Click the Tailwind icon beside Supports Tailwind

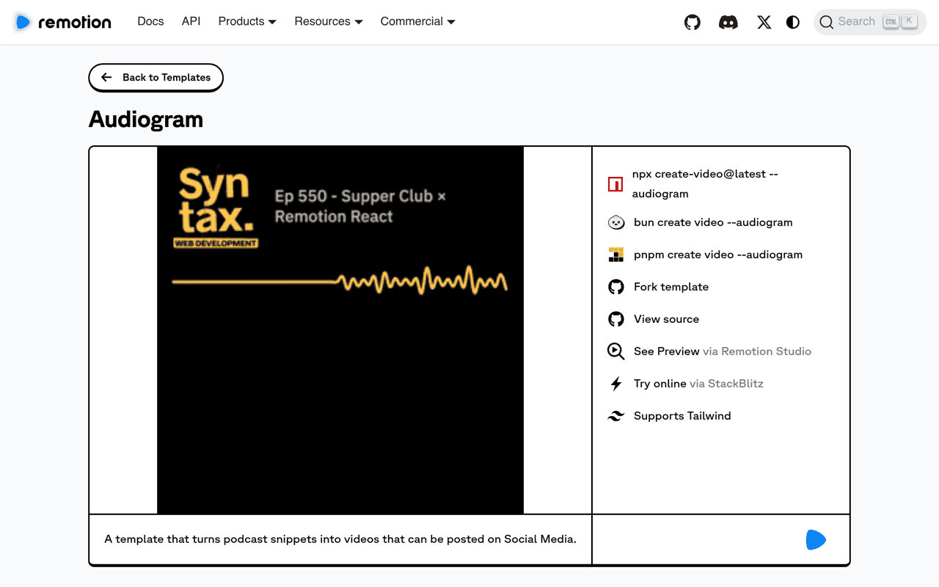[x=616, y=416]
